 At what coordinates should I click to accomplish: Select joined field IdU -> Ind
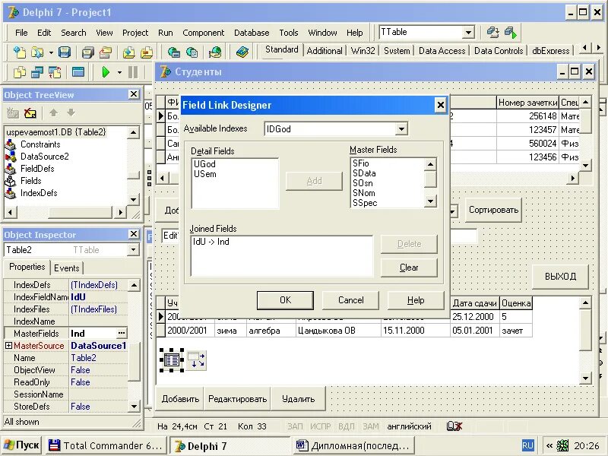coord(211,242)
